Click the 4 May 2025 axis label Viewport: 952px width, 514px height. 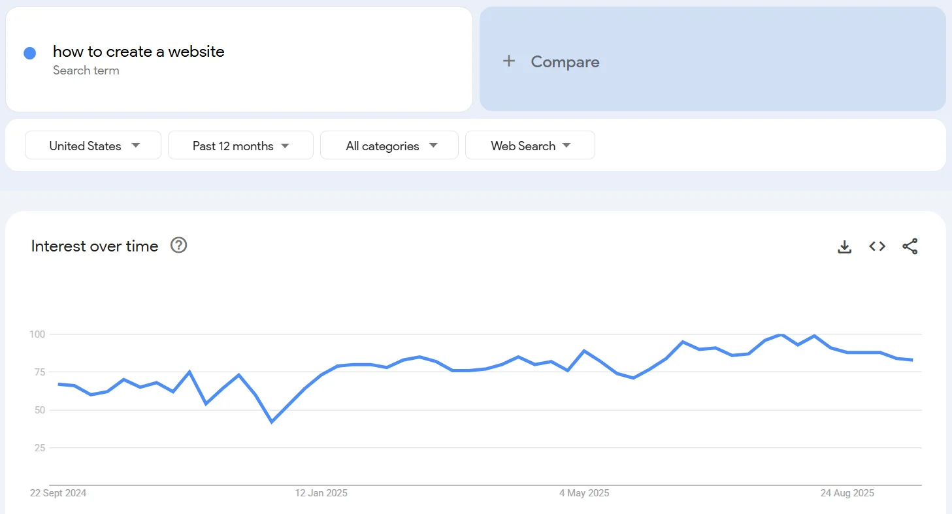tap(583, 493)
